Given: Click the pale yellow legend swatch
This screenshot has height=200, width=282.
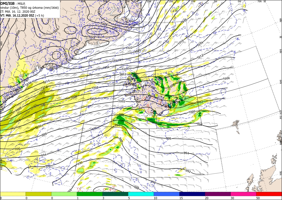Looking at the screenshot, I should click(13, 194).
